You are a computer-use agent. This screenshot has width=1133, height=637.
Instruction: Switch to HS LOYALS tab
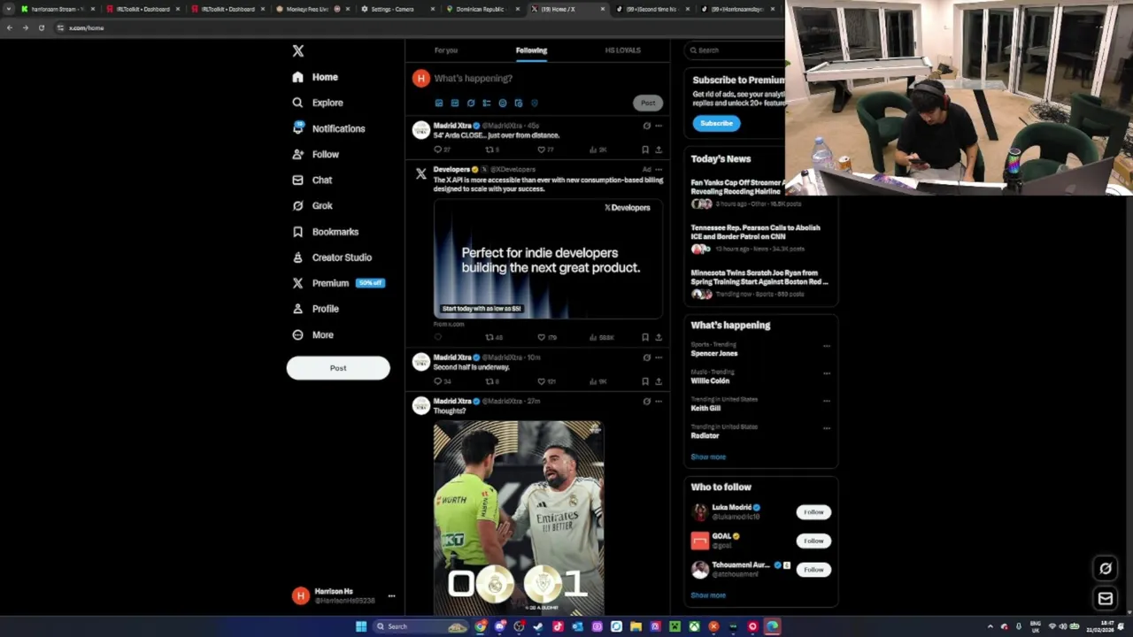(622, 50)
